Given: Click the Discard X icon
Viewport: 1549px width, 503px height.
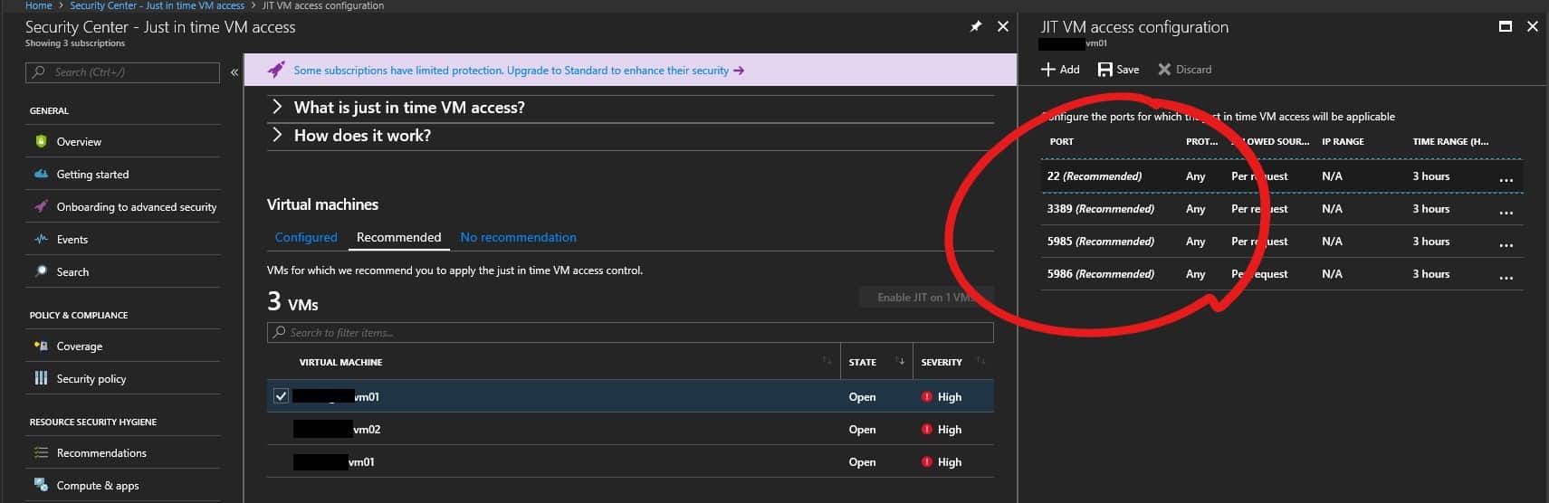Looking at the screenshot, I should (x=1164, y=69).
